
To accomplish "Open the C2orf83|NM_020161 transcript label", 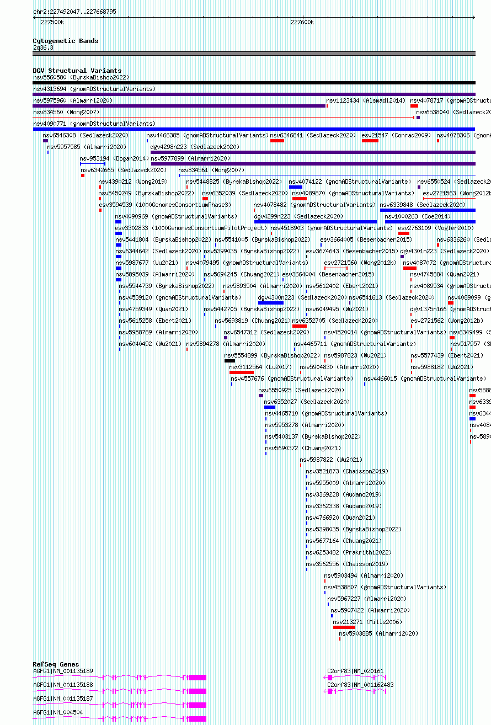I will (x=356, y=671).
